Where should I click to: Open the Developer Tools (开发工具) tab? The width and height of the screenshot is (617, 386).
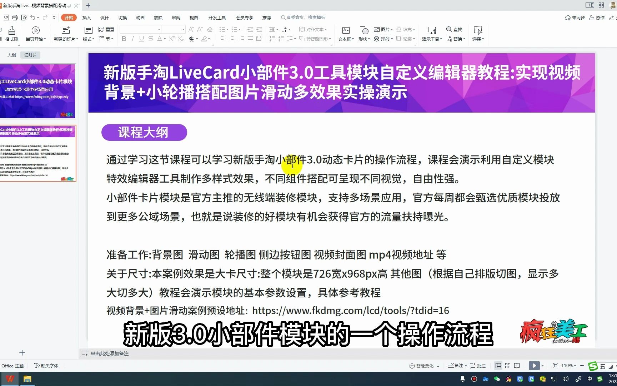(217, 18)
